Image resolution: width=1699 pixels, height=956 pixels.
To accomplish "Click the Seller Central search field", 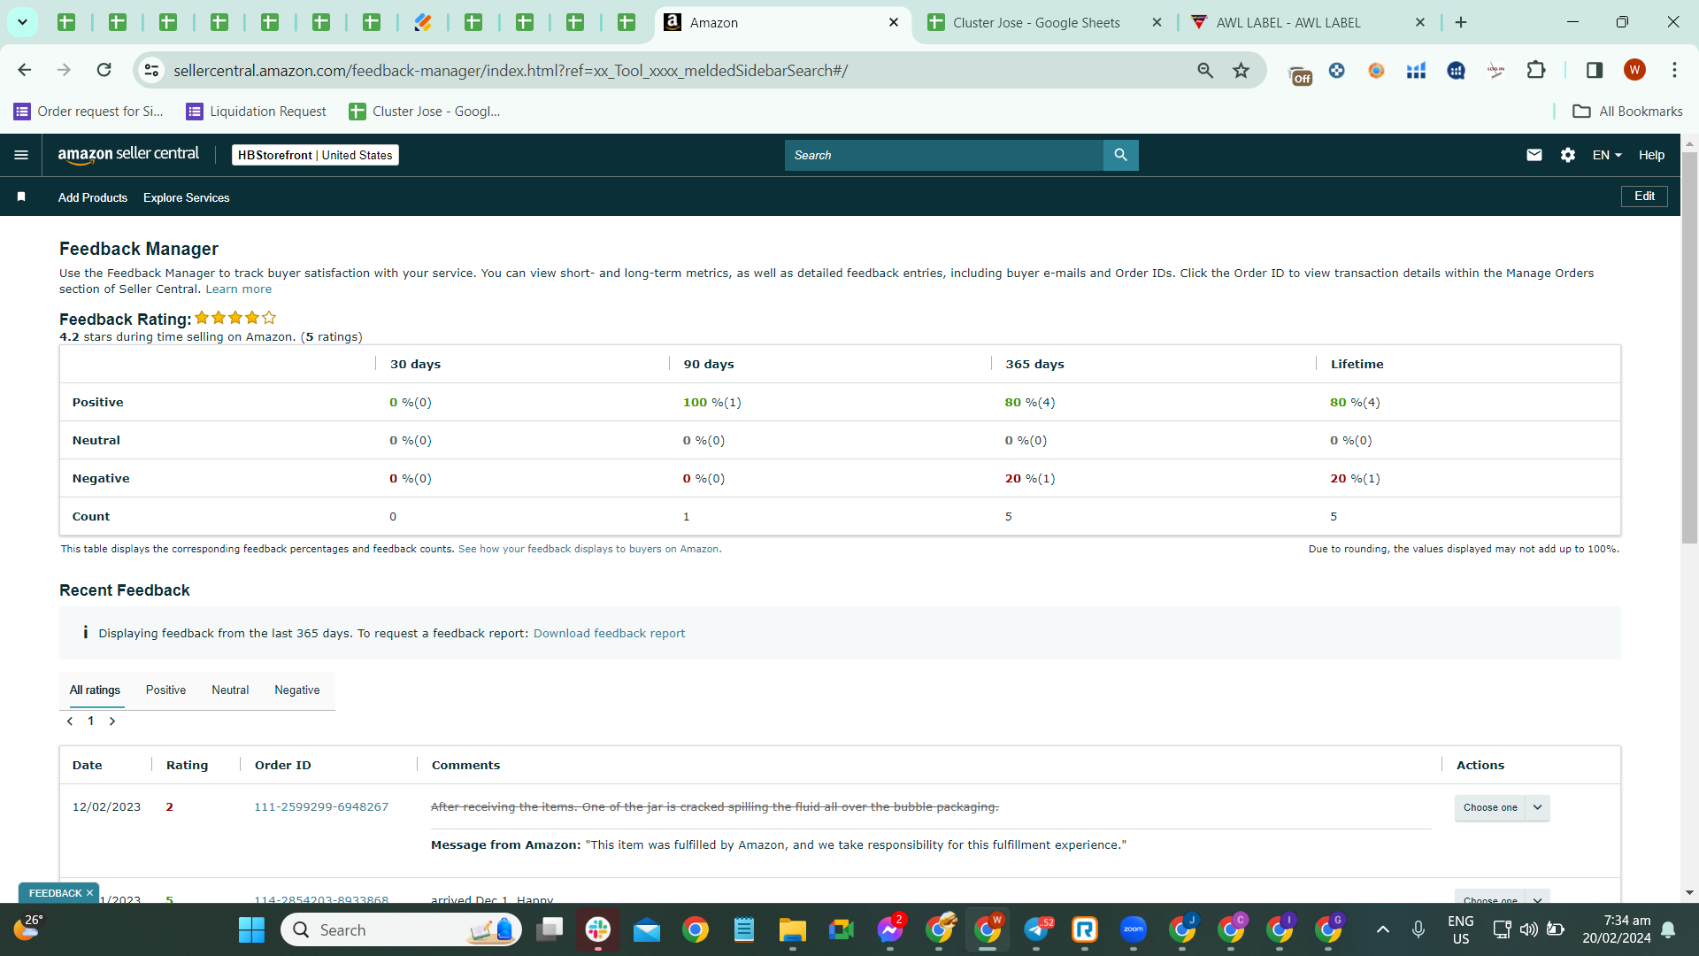I will [x=943, y=155].
